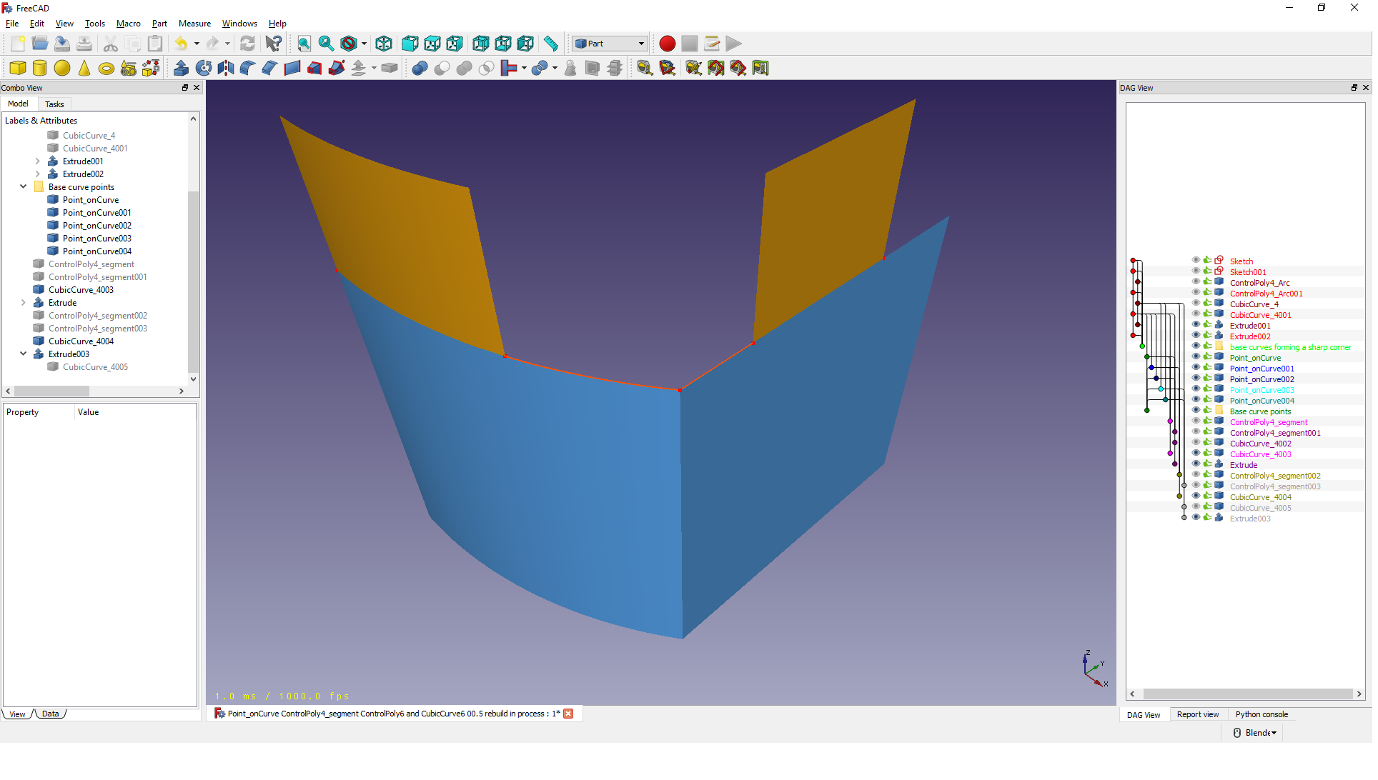Toggle visibility eye for CubicCurve_4002 in DAG
Viewport: 1378px width, 780px height.
(x=1196, y=443)
